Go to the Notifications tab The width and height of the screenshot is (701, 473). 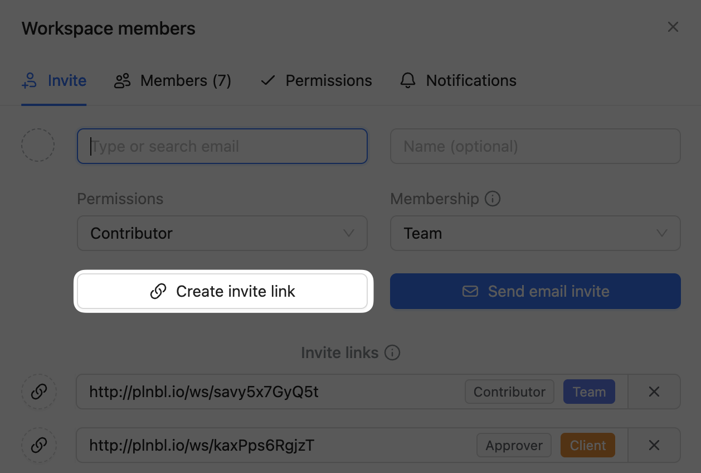458,81
